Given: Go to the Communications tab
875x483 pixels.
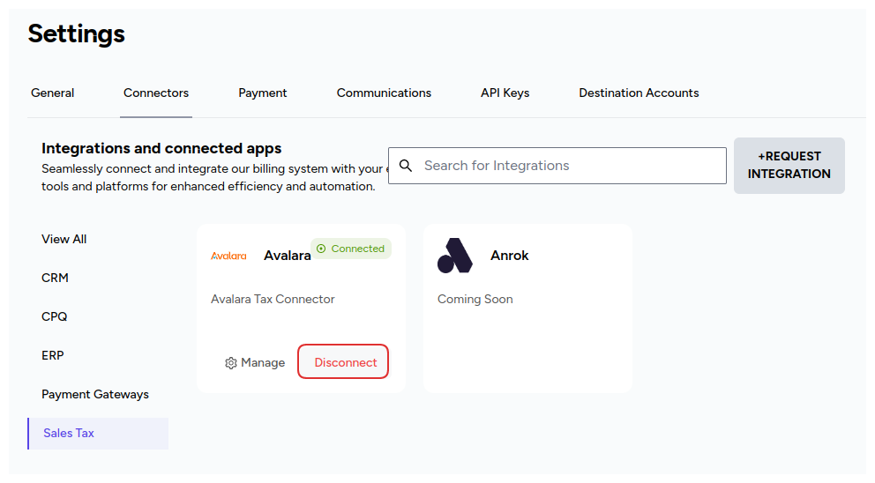Looking at the screenshot, I should click(384, 93).
